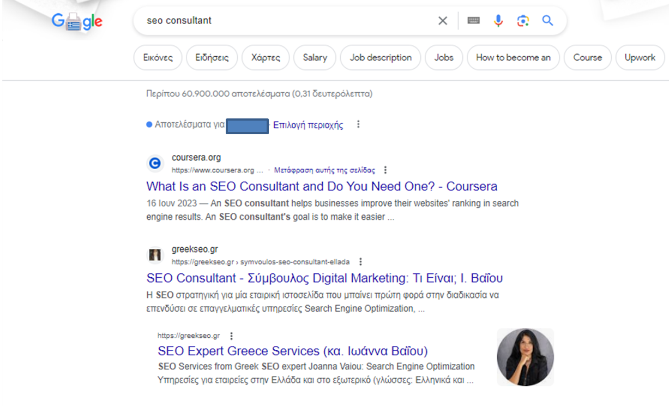Image resolution: width=669 pixels, height=406 pixels.
Task: Filter results by Job description
Action: coord(381,57)
